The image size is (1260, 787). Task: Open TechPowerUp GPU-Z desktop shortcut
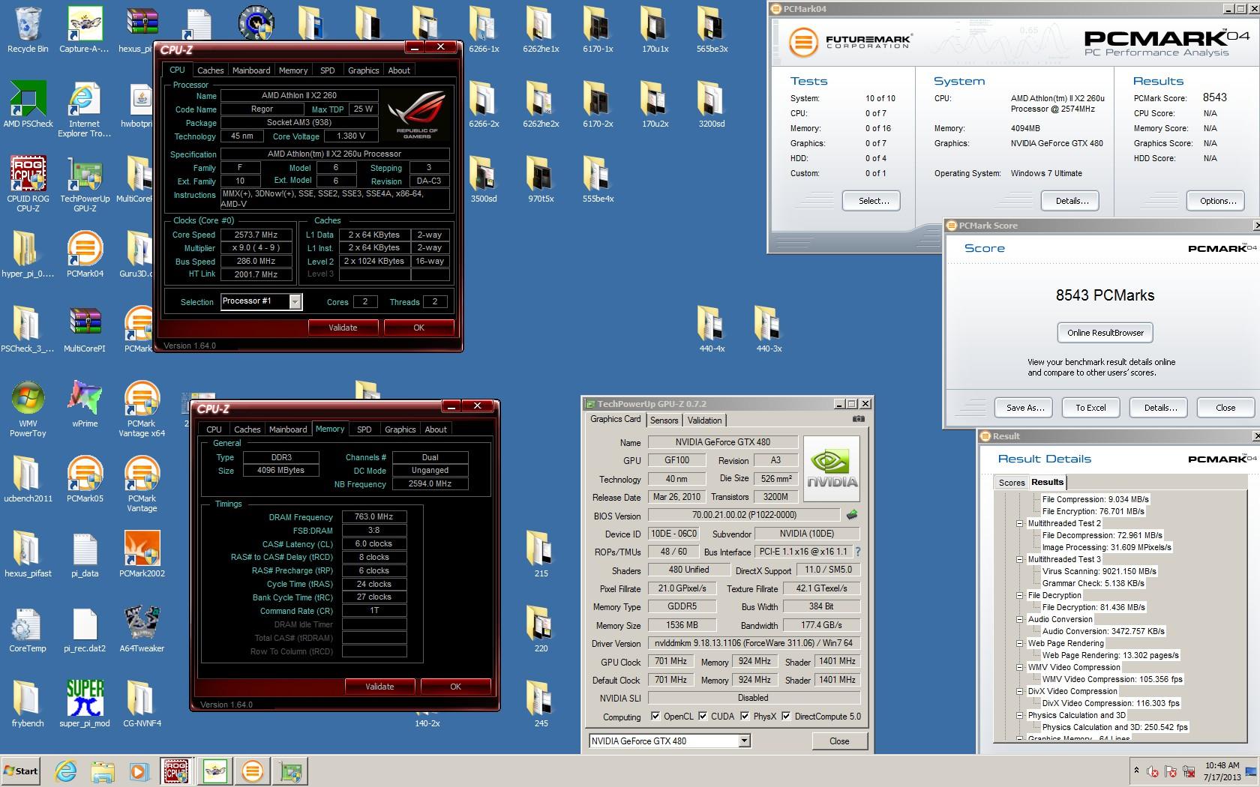85,184
